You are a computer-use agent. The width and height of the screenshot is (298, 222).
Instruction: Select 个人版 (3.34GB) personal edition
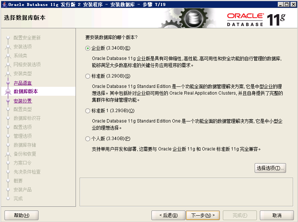coord(87,139)
